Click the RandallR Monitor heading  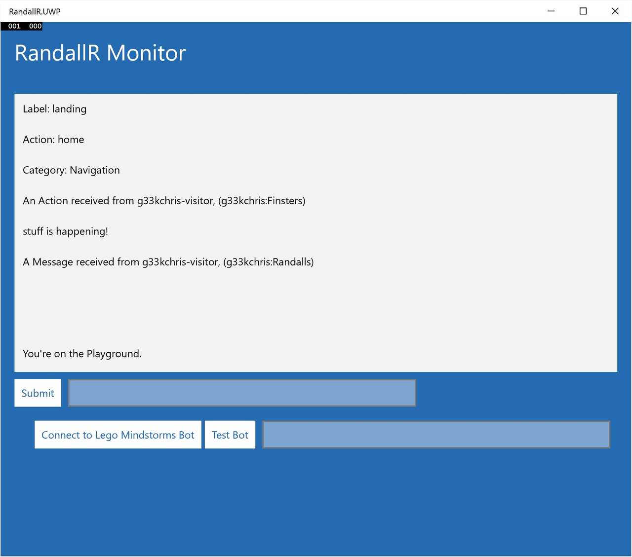click(x=100, y=52)
